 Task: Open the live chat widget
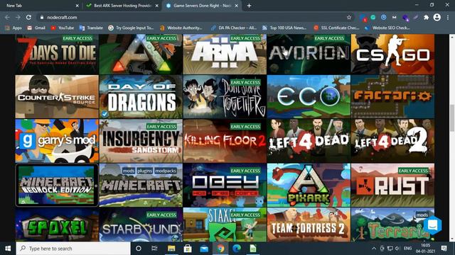[432, 225]
